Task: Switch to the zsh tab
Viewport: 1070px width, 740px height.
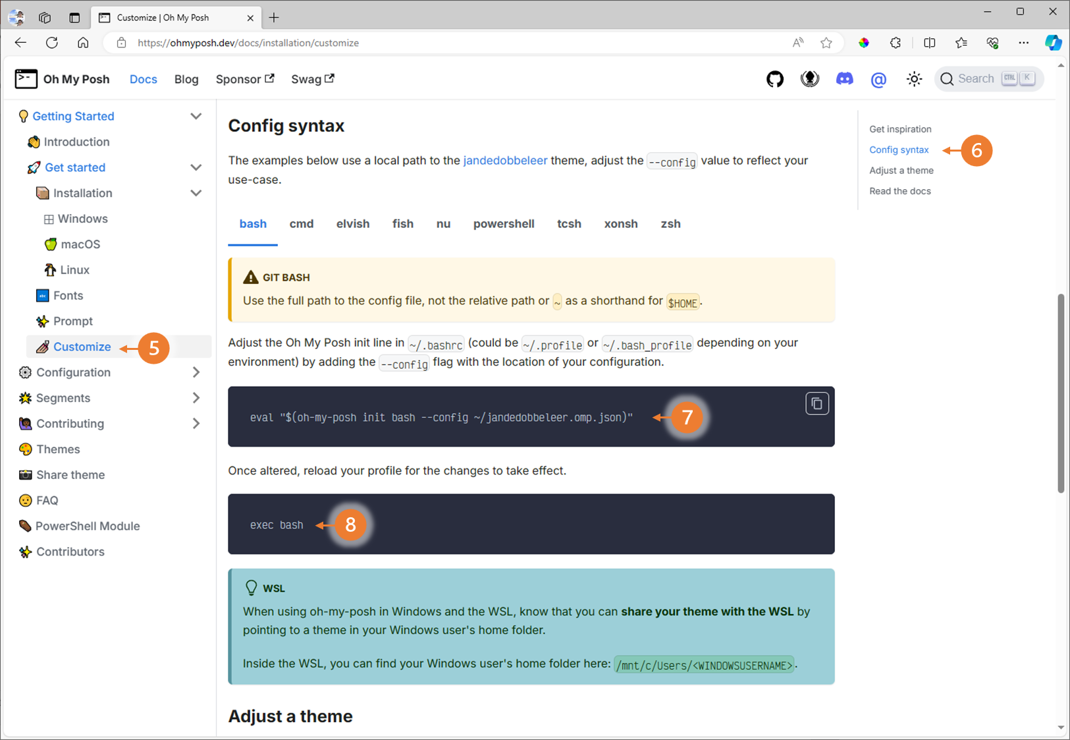Action: pos(670,224)
